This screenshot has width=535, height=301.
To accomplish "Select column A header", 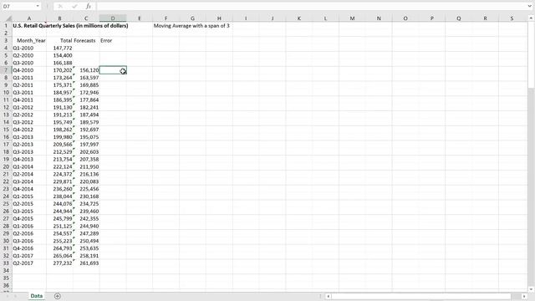I will pyautogui.click(x=29, y=18).
